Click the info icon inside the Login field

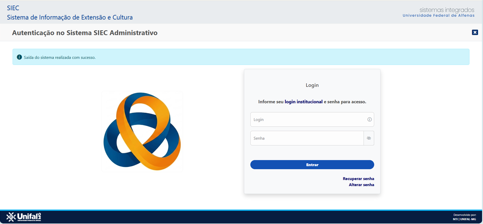369,119
